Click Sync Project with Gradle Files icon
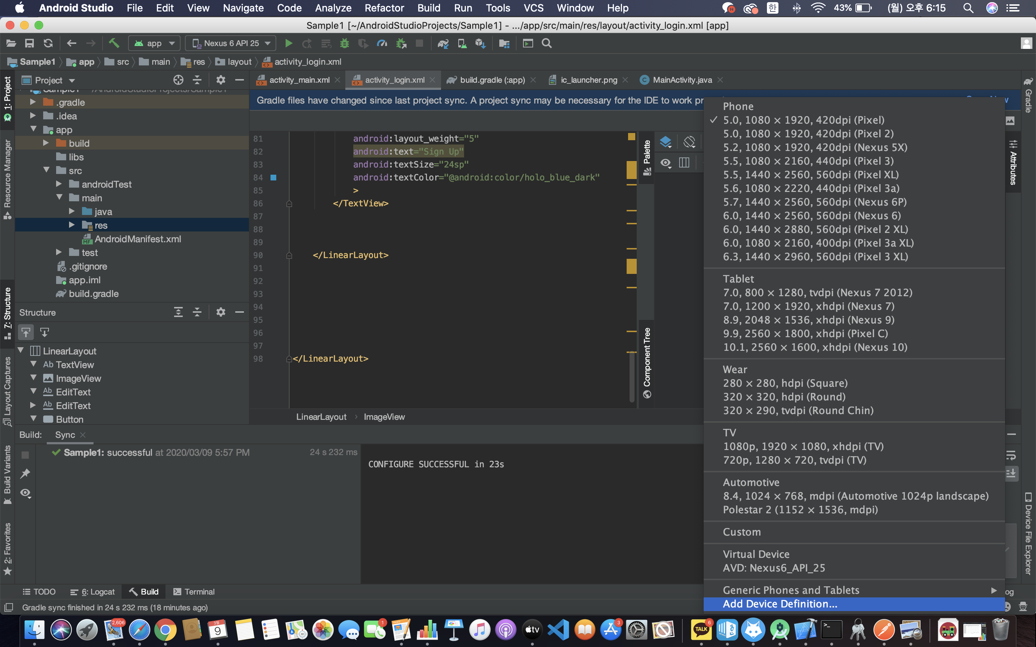 (443, 43)
